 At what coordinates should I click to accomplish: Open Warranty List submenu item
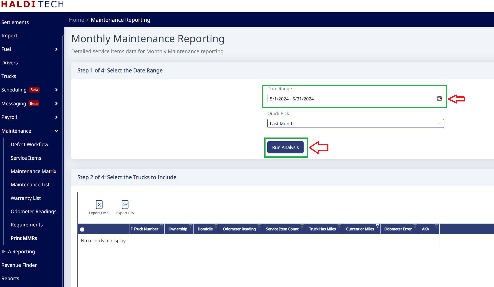point(26,198)
